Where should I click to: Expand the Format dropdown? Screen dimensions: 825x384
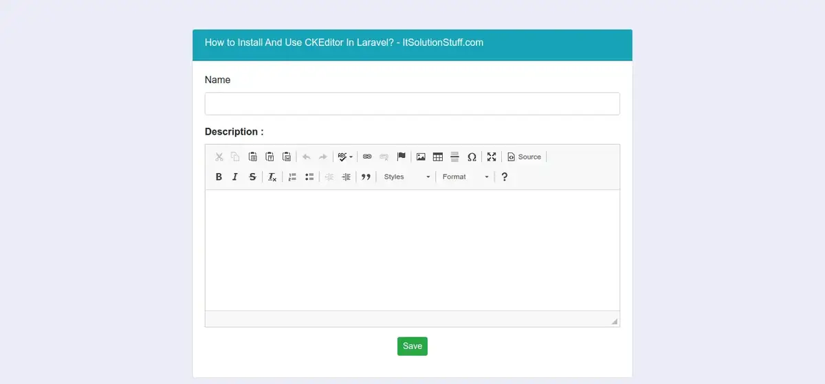[x=465, y=177]
